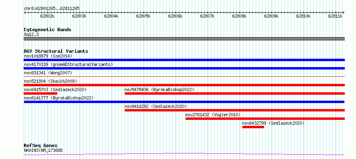The image size is (356, 159).
Task: Click the gray 8q12.3 cytogenetic band bar
Action: coord(184,39)
